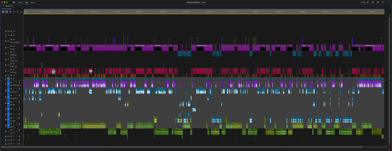Mute the CAM AUDIO A2 track
392x151 pixels.
(14, 89)
